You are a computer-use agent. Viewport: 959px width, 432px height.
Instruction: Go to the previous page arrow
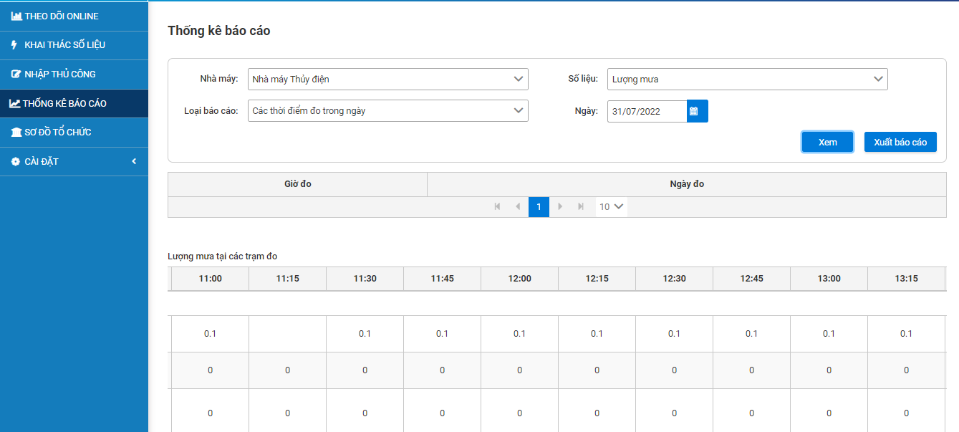pos(518,207)
